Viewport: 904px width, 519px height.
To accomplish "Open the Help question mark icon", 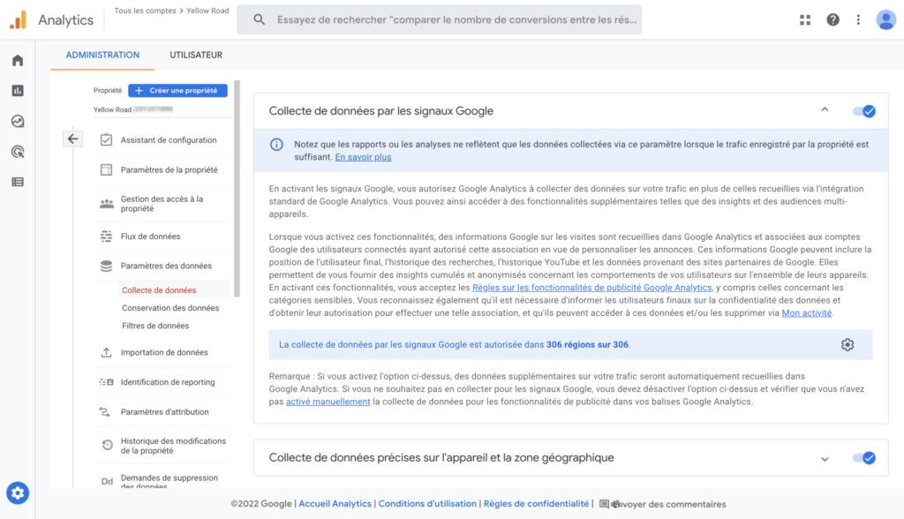I will (x=832, y=20).
